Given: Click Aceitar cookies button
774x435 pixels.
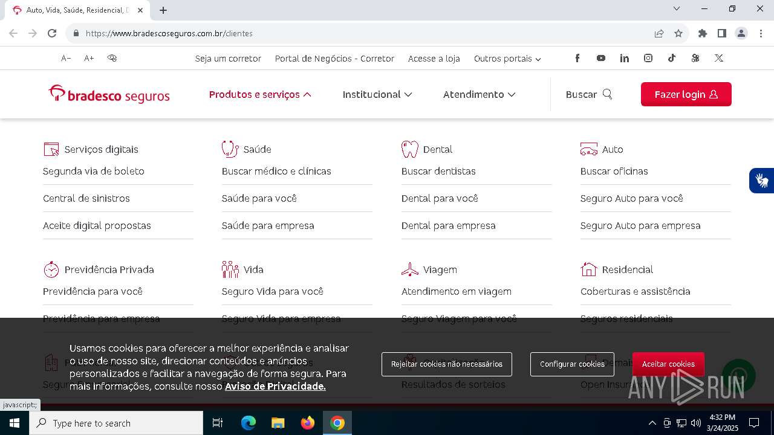Looking at the screenshot, I should [x=668, y=364].
